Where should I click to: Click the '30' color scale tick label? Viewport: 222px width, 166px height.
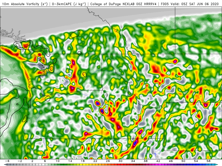(120, 161)
